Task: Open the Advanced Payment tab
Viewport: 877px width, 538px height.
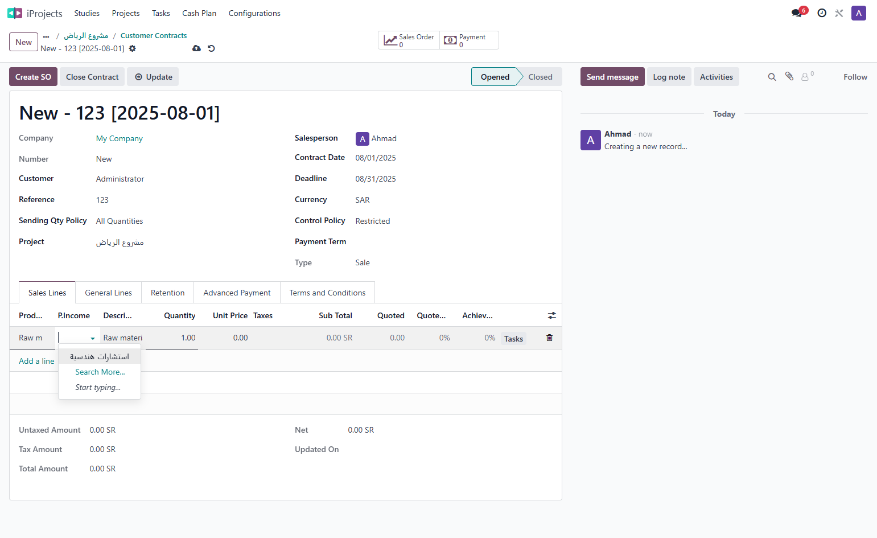Action: [x=237, y=293]
